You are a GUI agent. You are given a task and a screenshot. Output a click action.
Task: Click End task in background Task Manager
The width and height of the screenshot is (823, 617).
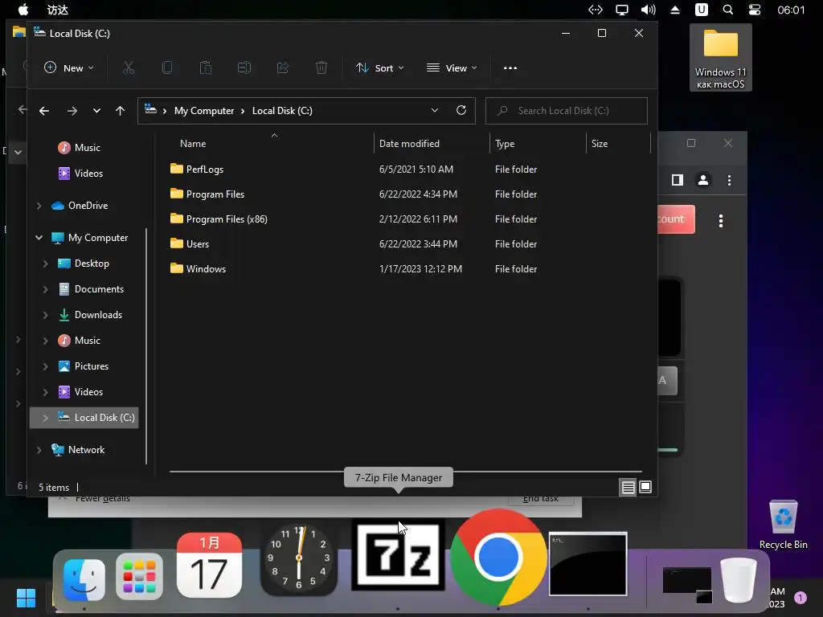tap(541, 500)
